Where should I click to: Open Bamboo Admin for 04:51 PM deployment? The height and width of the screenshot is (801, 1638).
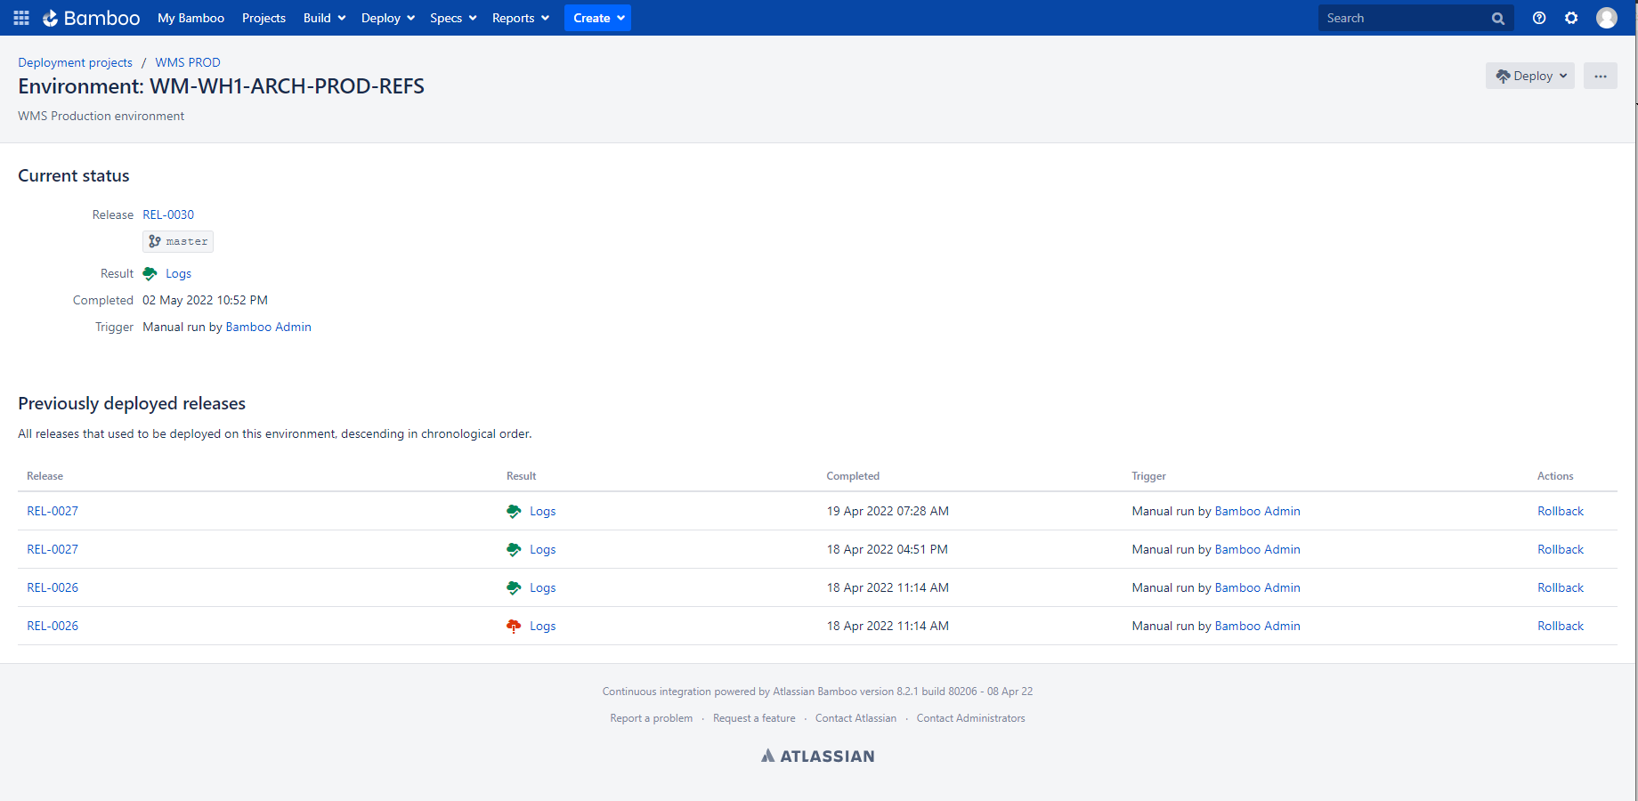pos(1257,549)
